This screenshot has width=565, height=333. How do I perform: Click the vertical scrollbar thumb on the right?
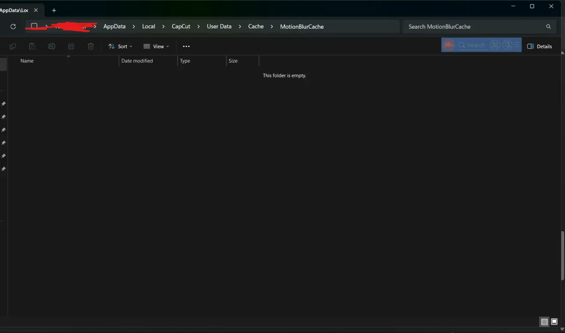[562, 255]
